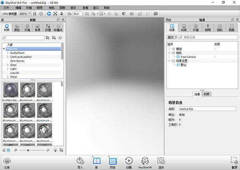The width and height of the screenshot is (240, 170).
Task: Open the Cloud Library (云库)
Action: coord(7,163)
